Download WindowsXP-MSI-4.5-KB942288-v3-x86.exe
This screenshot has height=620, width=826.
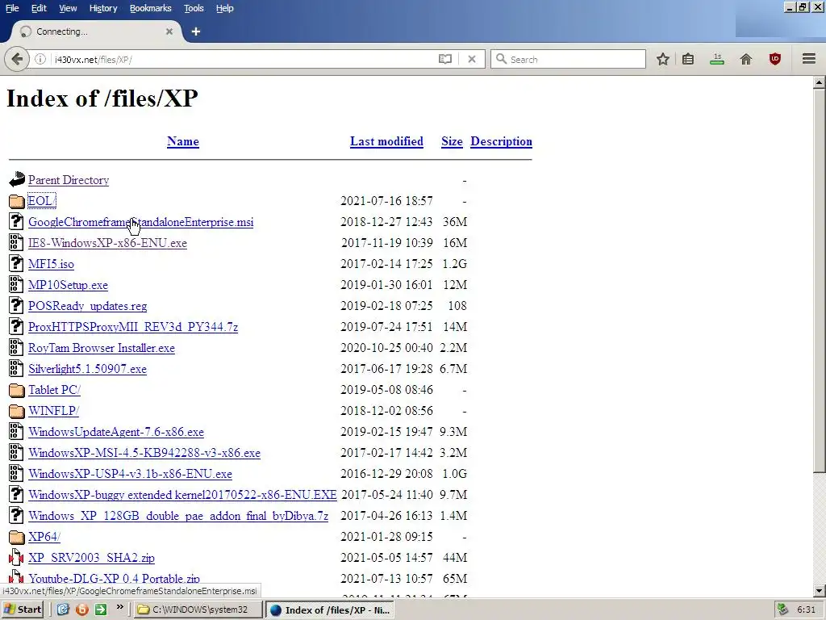tap(144, 453)
